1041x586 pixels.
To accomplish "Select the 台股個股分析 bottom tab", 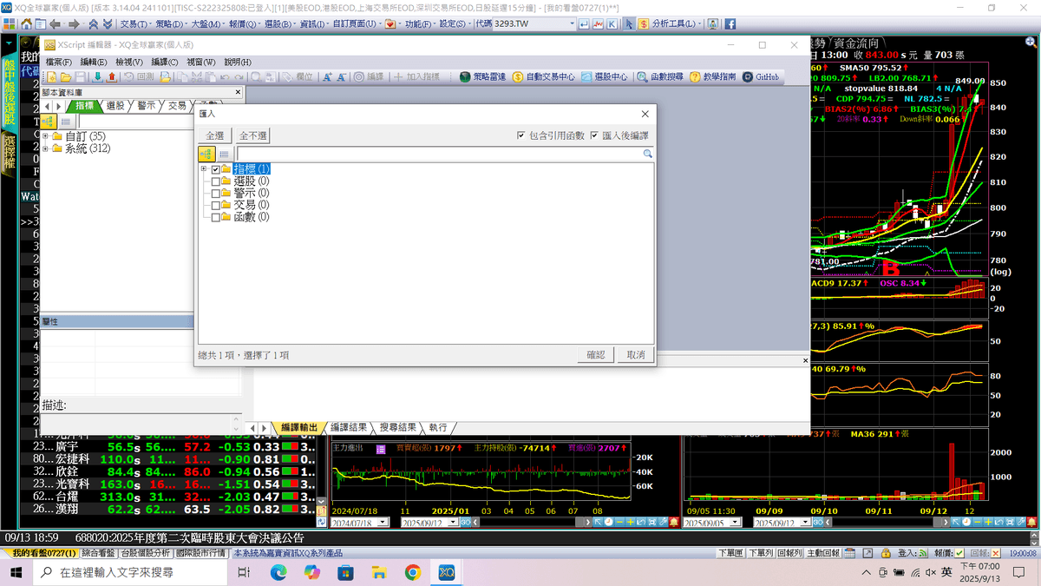I will [146, 553].
